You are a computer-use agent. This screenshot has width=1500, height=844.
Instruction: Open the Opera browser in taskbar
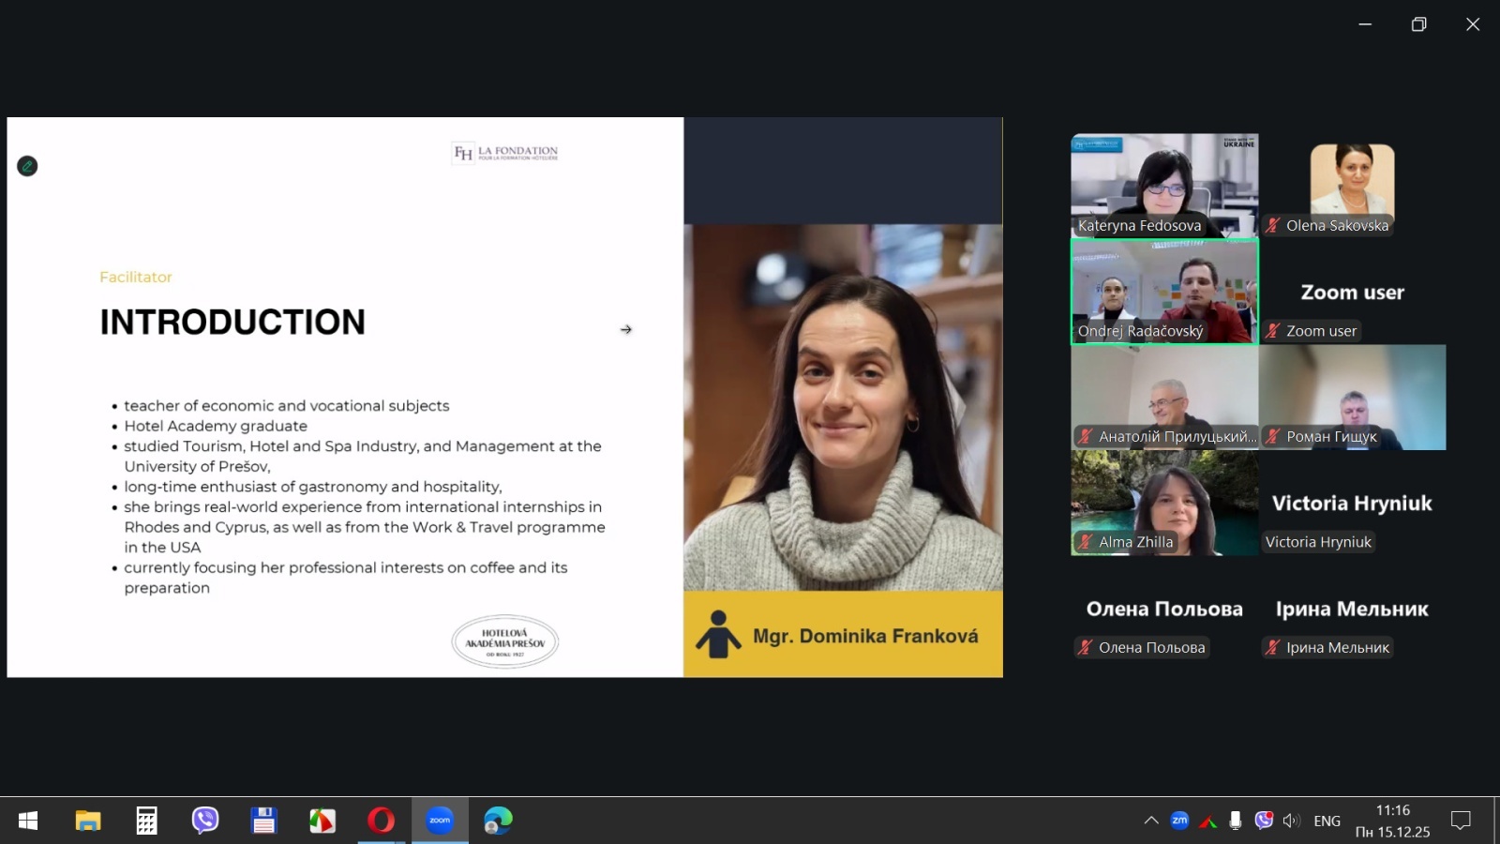point(381,821)
